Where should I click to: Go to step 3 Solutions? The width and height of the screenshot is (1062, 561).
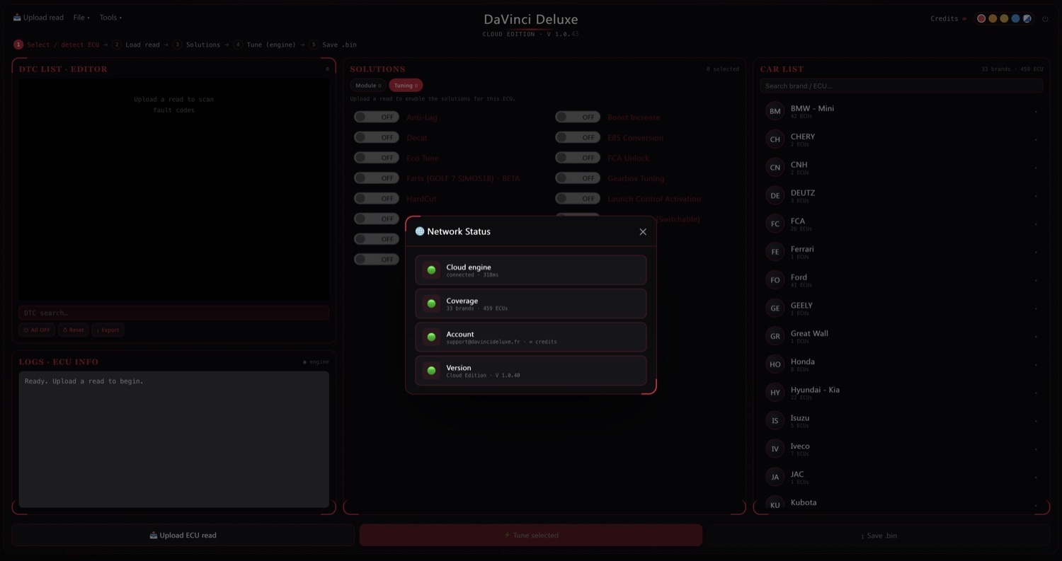pyautogui.click(x=197, y=45)
